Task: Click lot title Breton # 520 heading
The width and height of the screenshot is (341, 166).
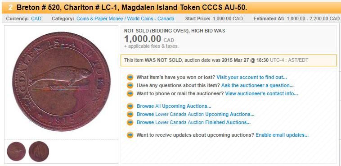Action: [132, 8]
